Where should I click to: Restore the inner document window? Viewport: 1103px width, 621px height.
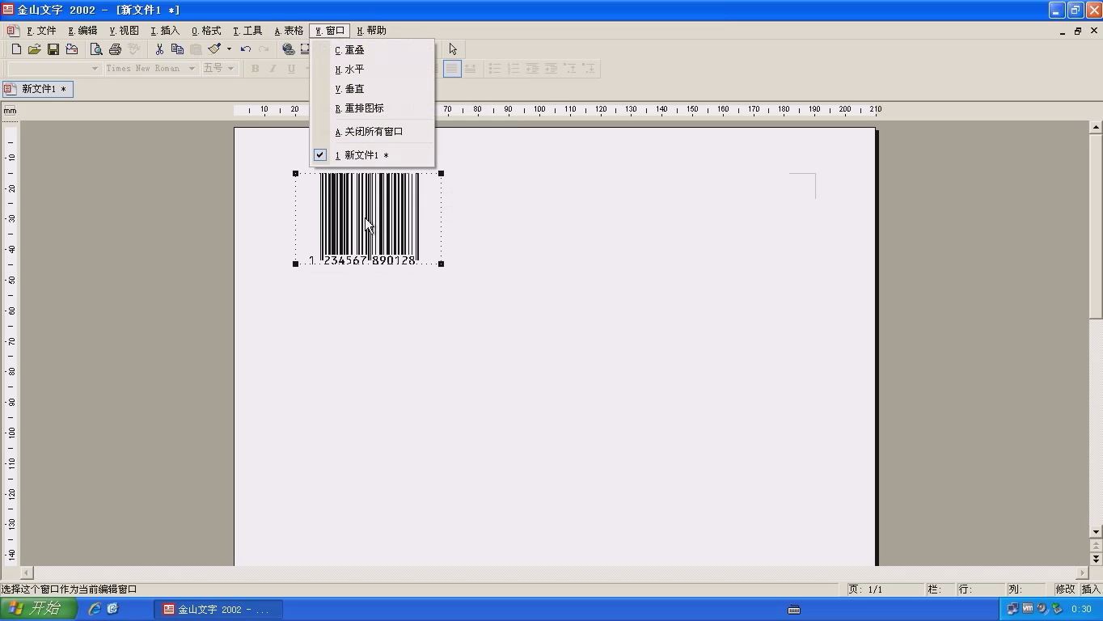point(1078,31)
